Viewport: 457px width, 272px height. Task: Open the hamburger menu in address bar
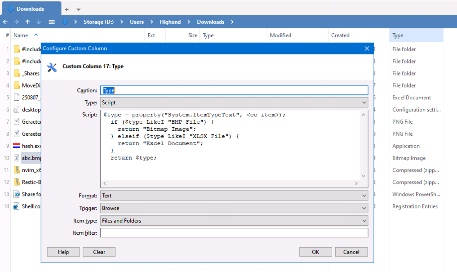(52, 22)
